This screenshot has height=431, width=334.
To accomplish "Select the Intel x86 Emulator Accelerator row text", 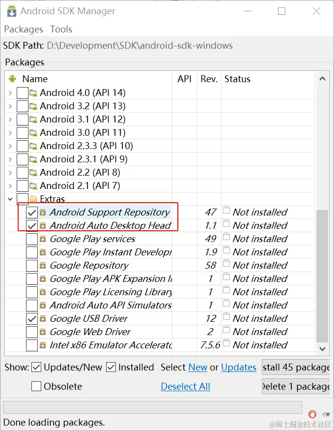I will [111, 345].
